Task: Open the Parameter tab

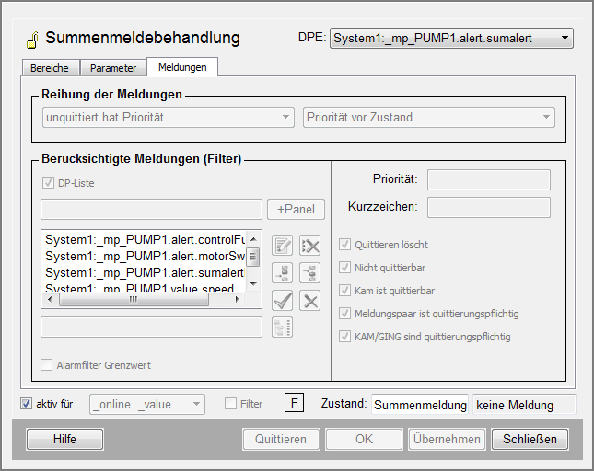Action: pos(113,68)
